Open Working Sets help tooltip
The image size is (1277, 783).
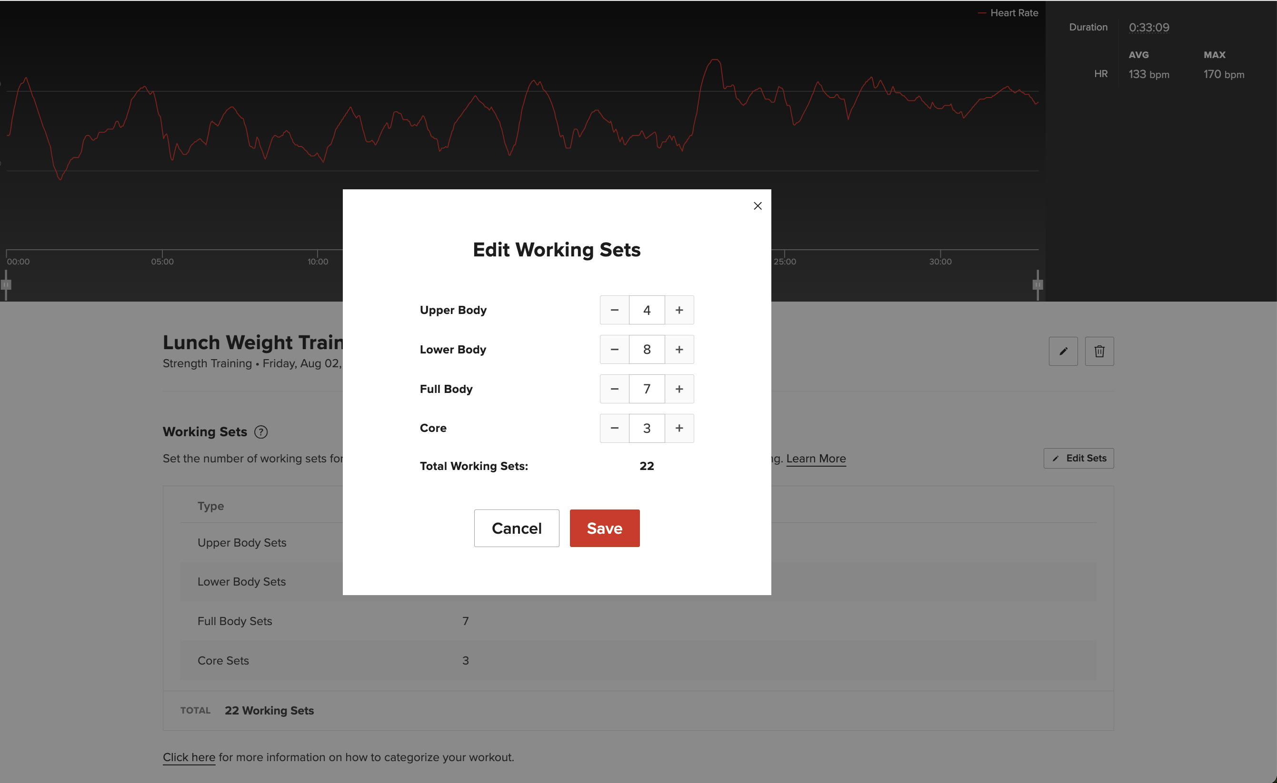tap(261, 432)
